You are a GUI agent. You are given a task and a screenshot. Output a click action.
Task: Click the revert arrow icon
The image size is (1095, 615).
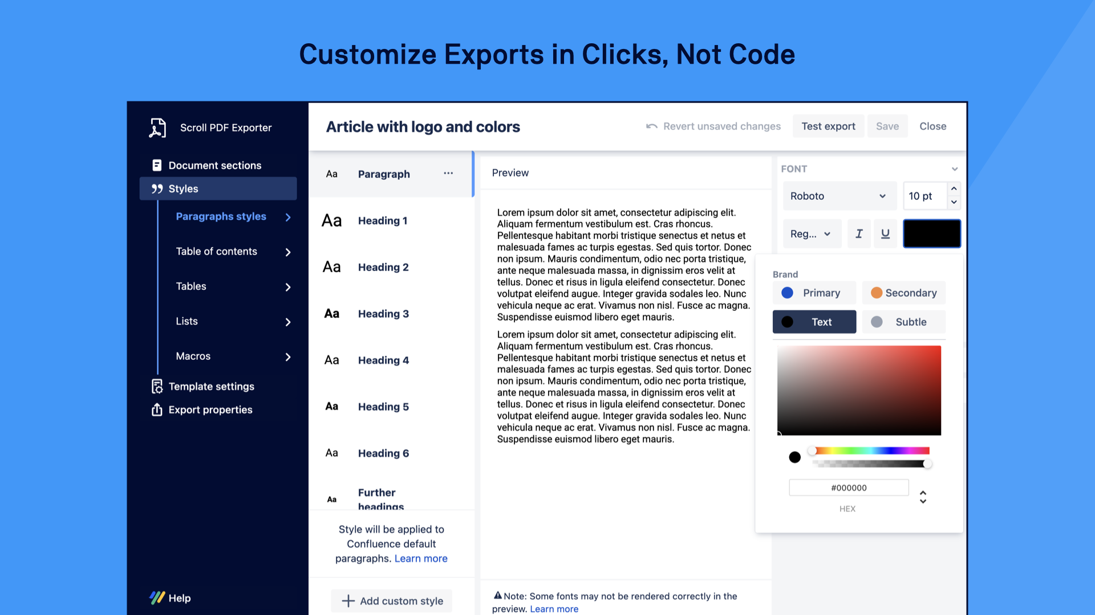click(651, 126)
